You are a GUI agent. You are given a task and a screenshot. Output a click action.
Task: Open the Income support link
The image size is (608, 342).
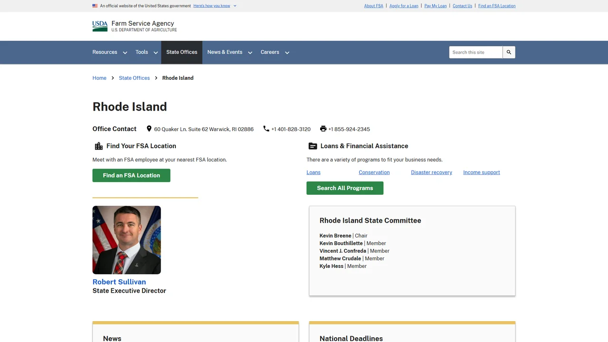tap(482, 172)
